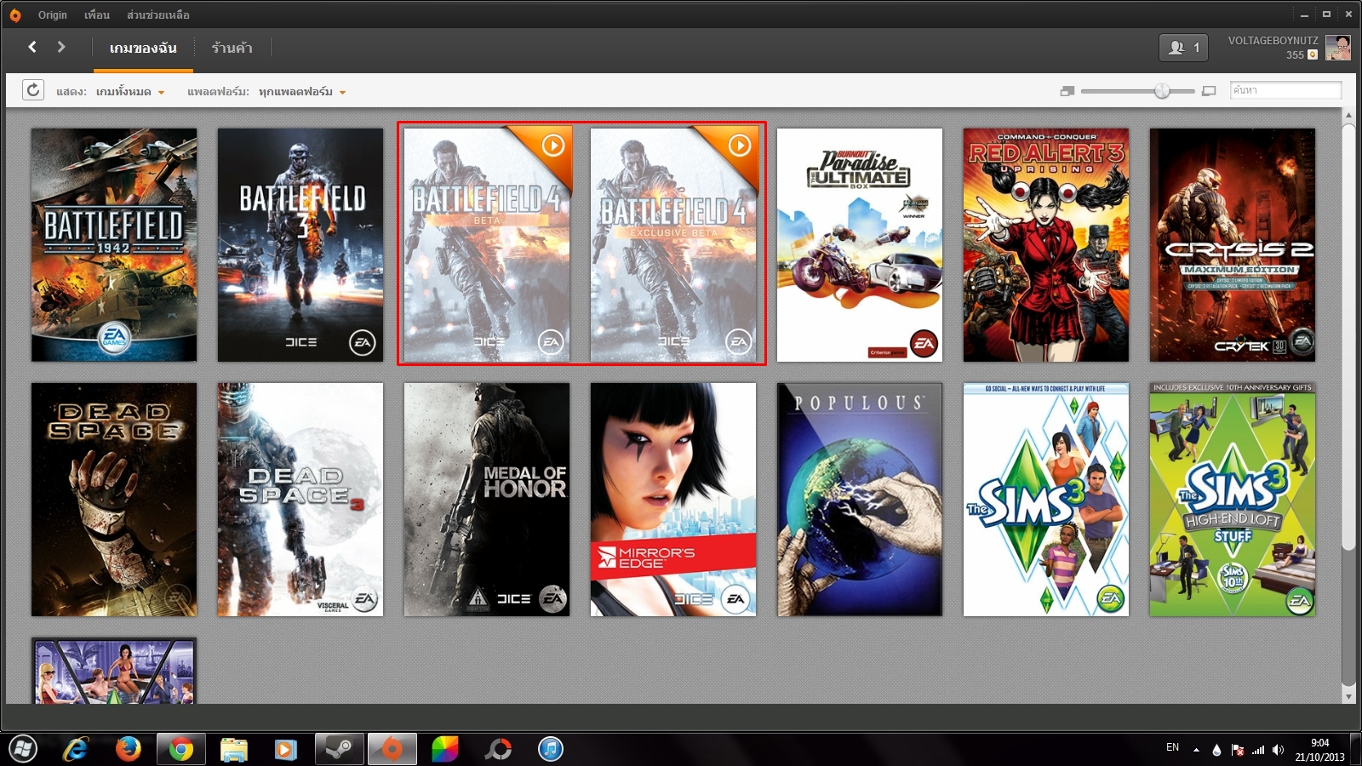Switch to the ร้านค้า (Store) tab
This screenshot has width=1362, height=766.
[x=232, y=49]
